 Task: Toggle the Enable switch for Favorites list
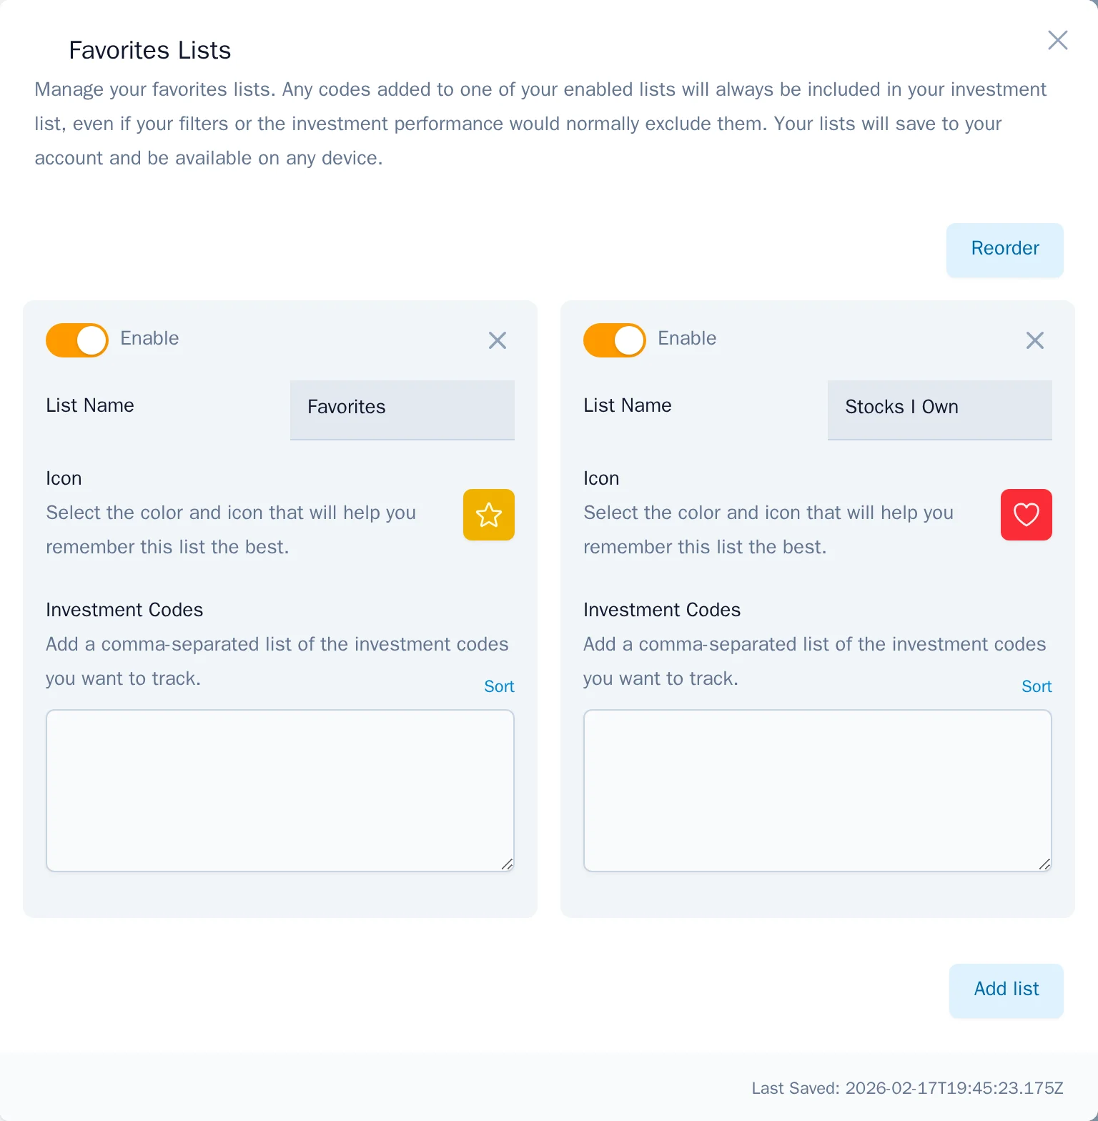click(x=77, y=340)
